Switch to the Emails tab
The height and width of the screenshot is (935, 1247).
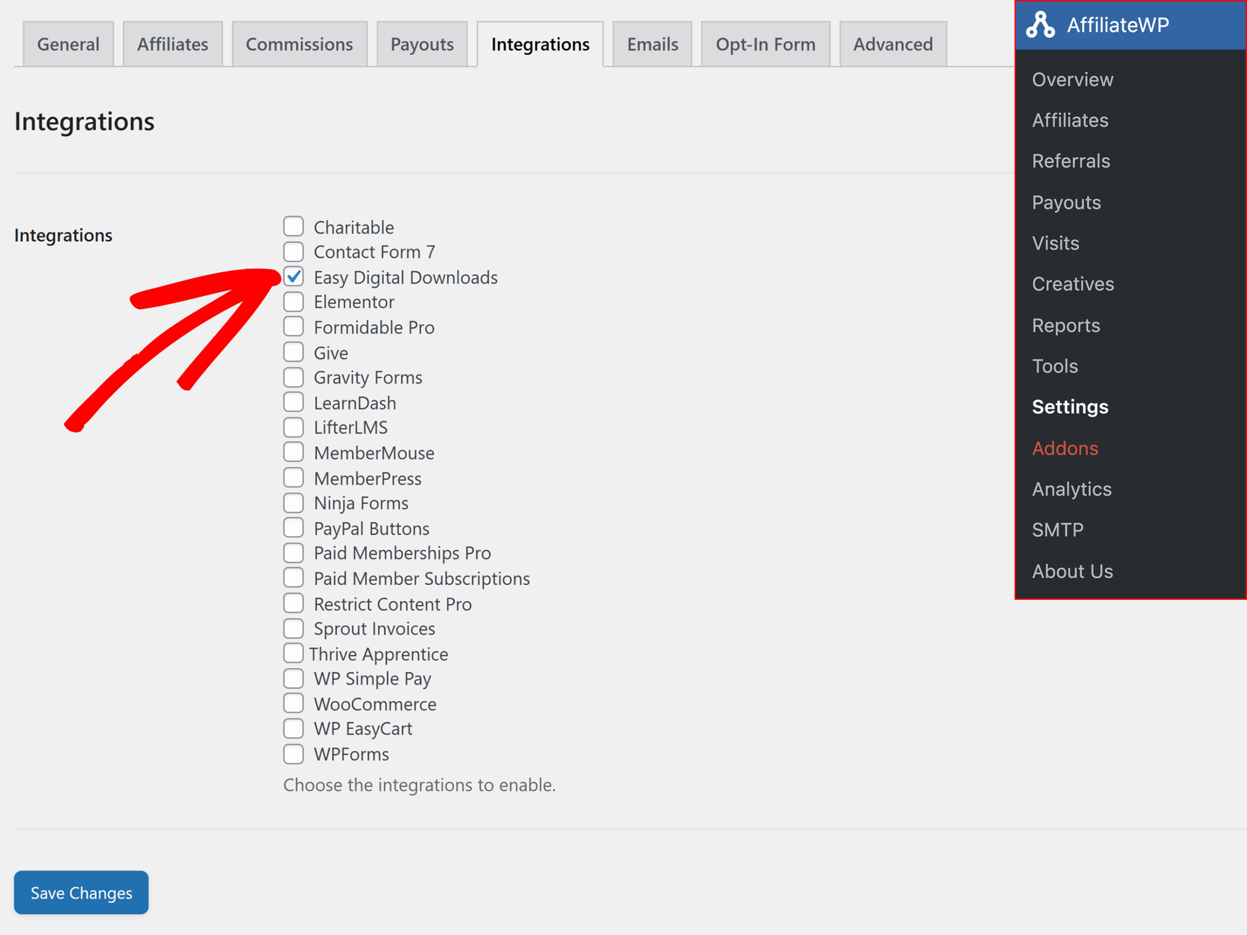[x=652, y=43]
